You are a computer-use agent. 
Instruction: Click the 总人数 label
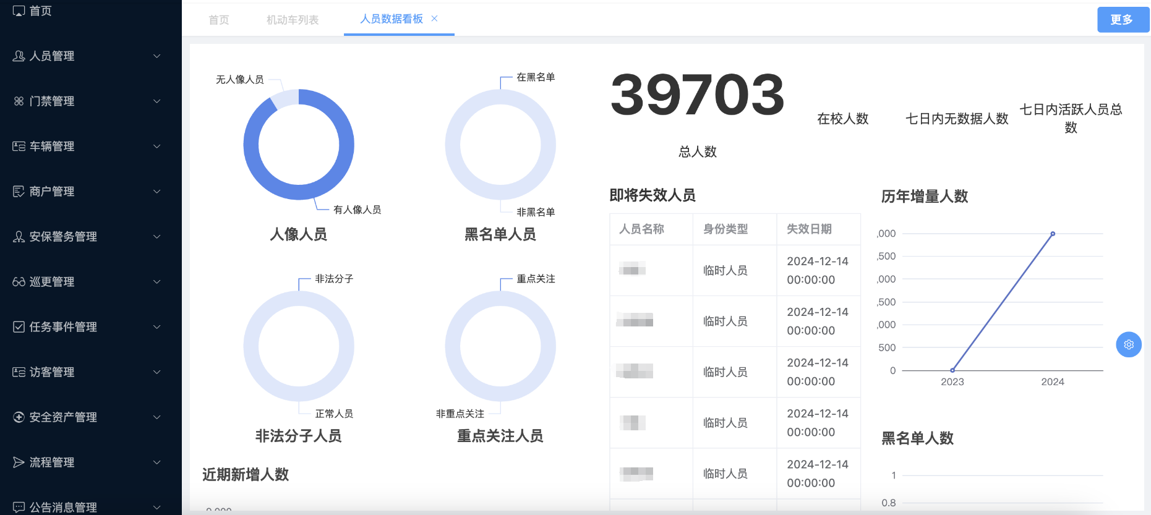pyautogui.click(x=698, y=151)
